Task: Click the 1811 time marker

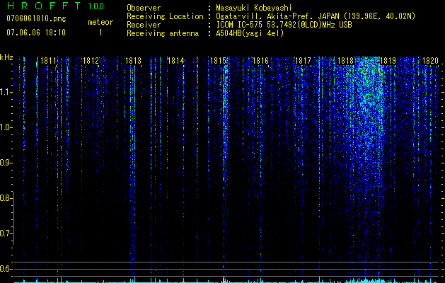Action: pyautogui.click(x=48, y=60)
